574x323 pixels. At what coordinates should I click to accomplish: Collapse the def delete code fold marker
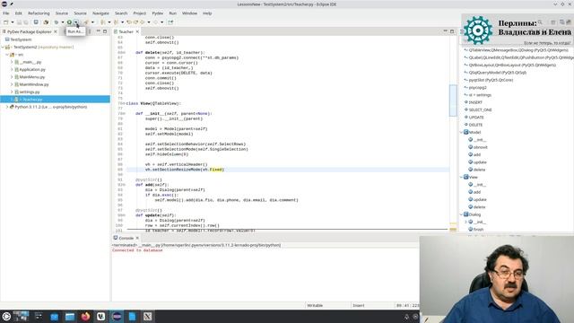click(125, 53)
